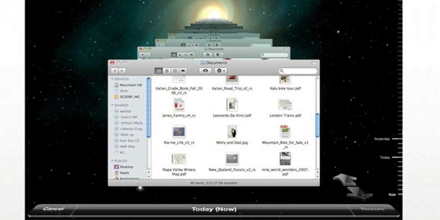Click the Quick Look eye button
The width and height of the screenshot is (440, 220).
click(x=205, y=71)
